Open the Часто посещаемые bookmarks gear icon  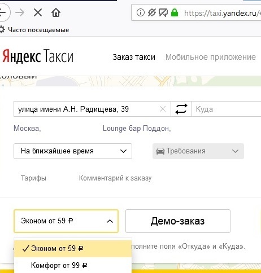2,30
